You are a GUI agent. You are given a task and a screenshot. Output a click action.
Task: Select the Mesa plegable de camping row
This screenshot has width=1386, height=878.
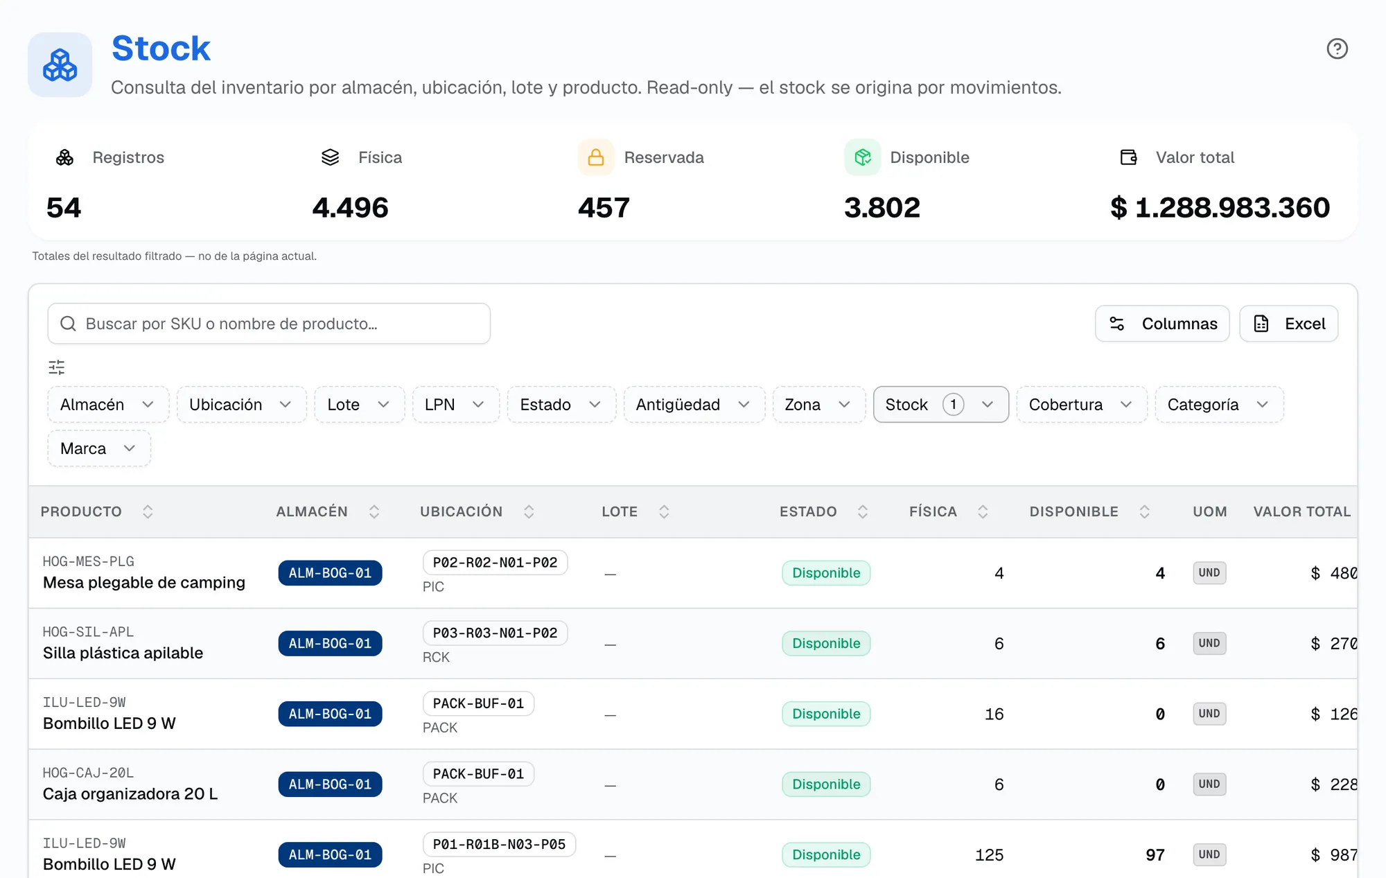(x=693, y=573)
